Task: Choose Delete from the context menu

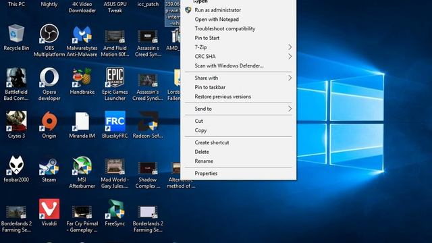Action: (238, 152)
